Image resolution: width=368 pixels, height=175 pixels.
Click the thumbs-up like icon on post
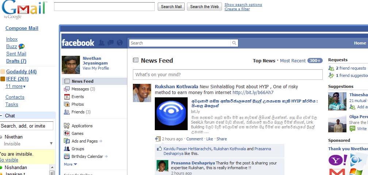pos(160,149)
